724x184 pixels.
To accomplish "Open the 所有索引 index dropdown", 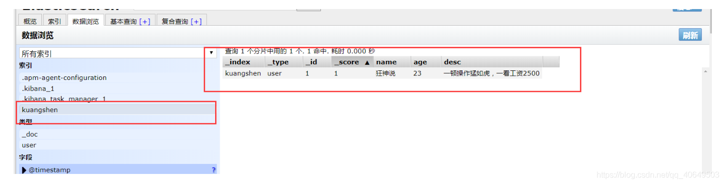I will [118, 53].
